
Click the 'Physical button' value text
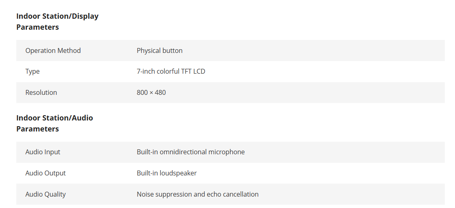[160, 50]
